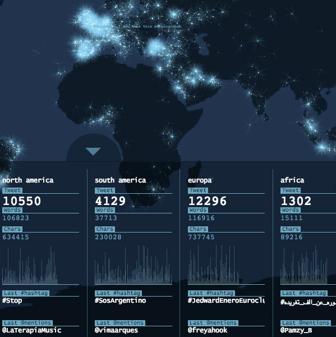Click chars value 634415
The height and width of the screenshot is (337, 336).
coord(16,237)
